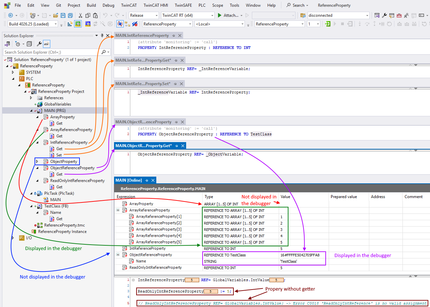Image resolution: width=430 pixels, height=307 pixels.
Task: Open the red Toolbox icon
Action: 399,15
